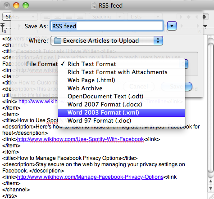Viewport: 214px width, 199px height.
Task: Click the Save As filename field
Action: coord(107,26)
